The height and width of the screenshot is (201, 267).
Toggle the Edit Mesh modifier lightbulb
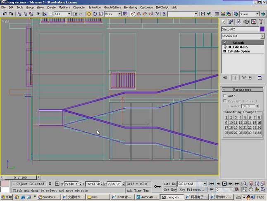[x=225, y=47]
